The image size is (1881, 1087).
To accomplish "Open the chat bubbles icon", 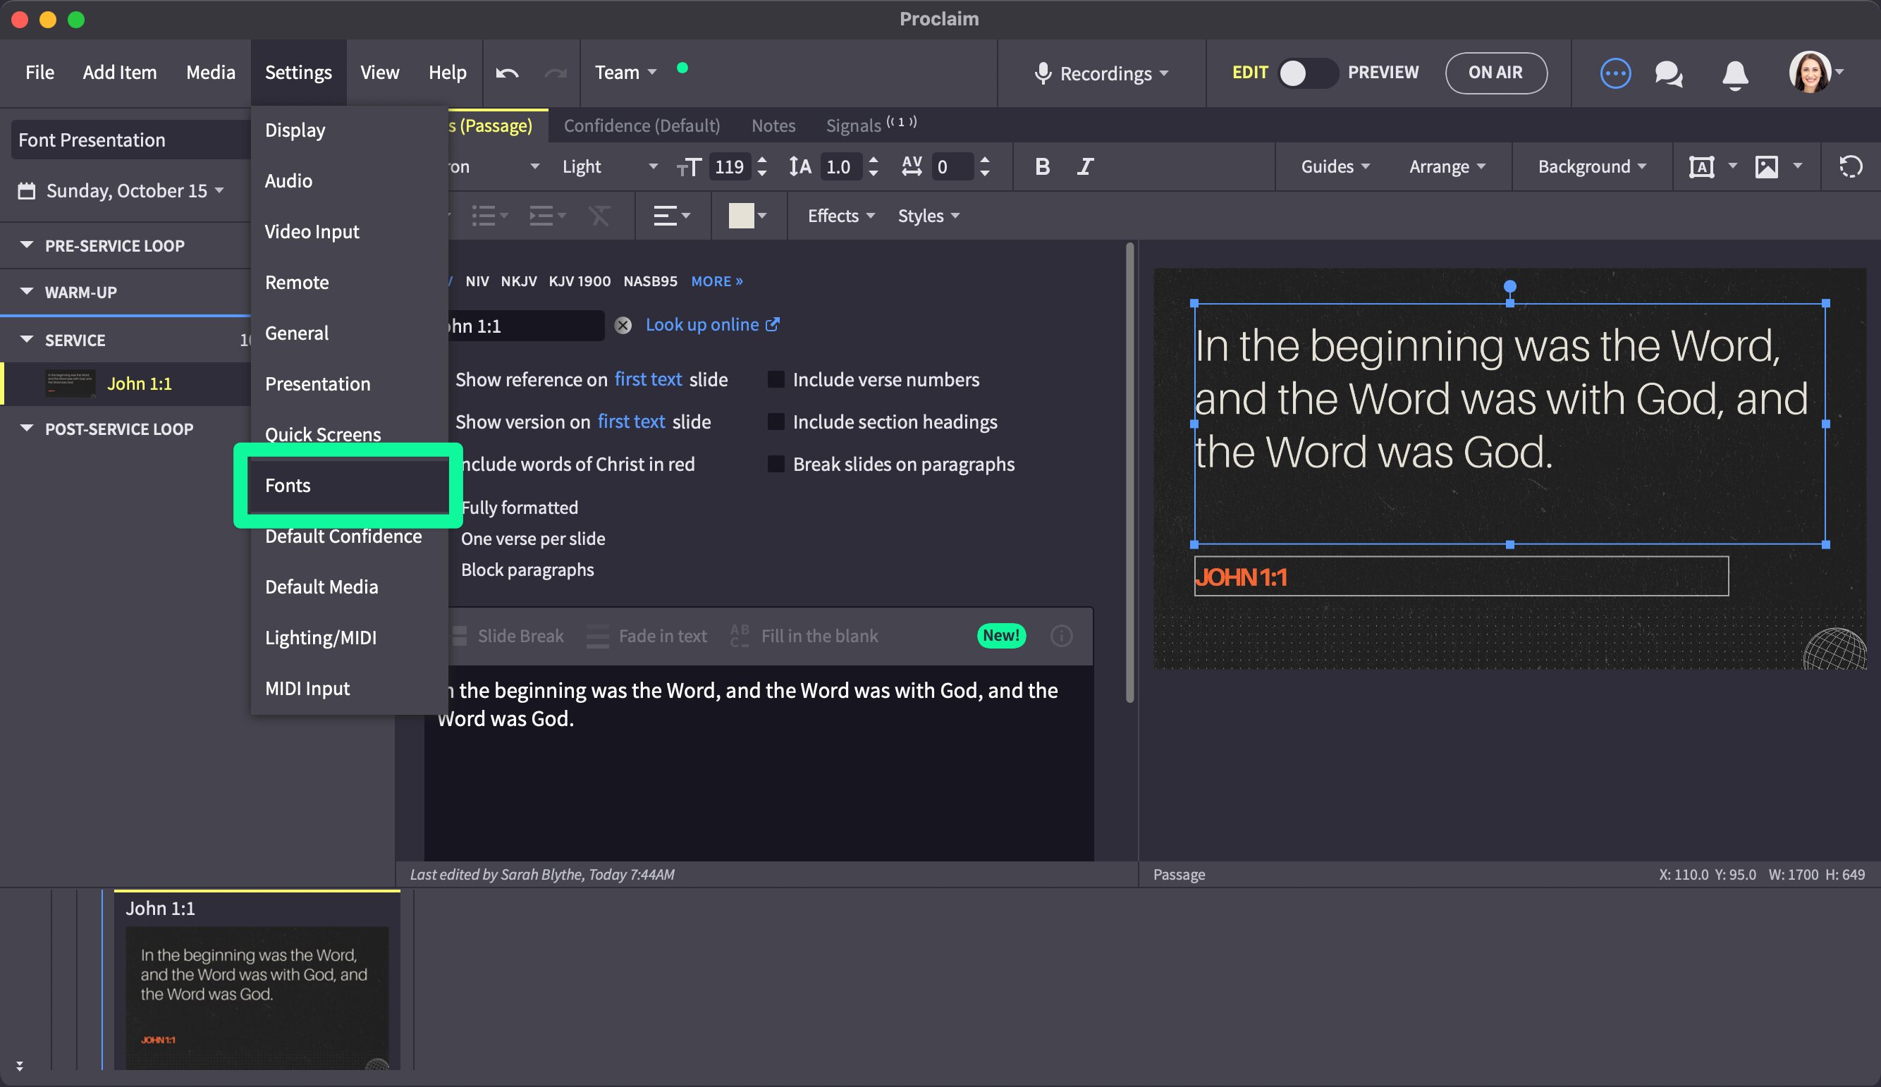I will point(1668,73).
